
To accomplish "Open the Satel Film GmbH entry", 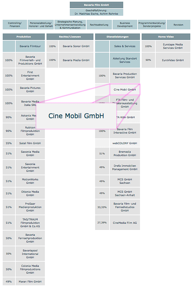I will tap(30, 143).
